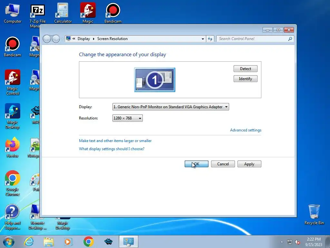Click the double-chevron breadcrumb overflow
This screenshot has width=330, height=248.
(x=74, y=39)
